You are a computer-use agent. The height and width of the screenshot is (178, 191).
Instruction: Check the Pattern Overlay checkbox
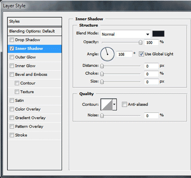pos(12,126)
